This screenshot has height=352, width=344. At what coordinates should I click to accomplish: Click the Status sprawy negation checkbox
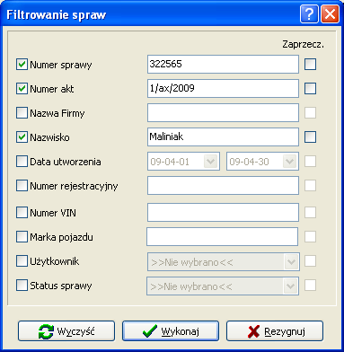310,285
